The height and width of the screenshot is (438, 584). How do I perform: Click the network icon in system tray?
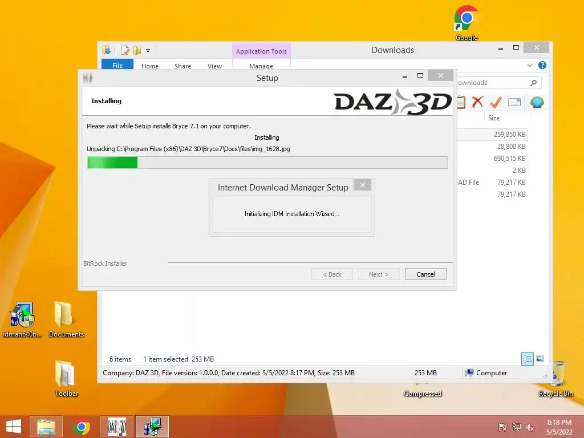(x=516, y=427)
